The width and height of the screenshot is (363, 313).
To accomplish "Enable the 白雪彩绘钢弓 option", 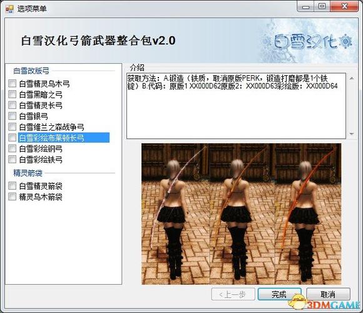I will (12, 148).
